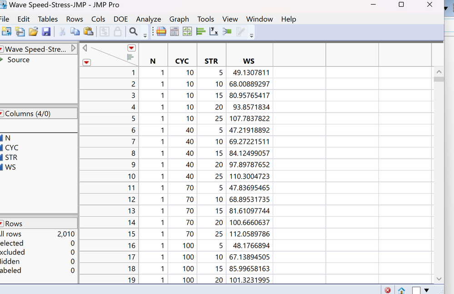Select CYC in the Columns list
Viewport: 454px width, 294px height.
tap(12, 148)
